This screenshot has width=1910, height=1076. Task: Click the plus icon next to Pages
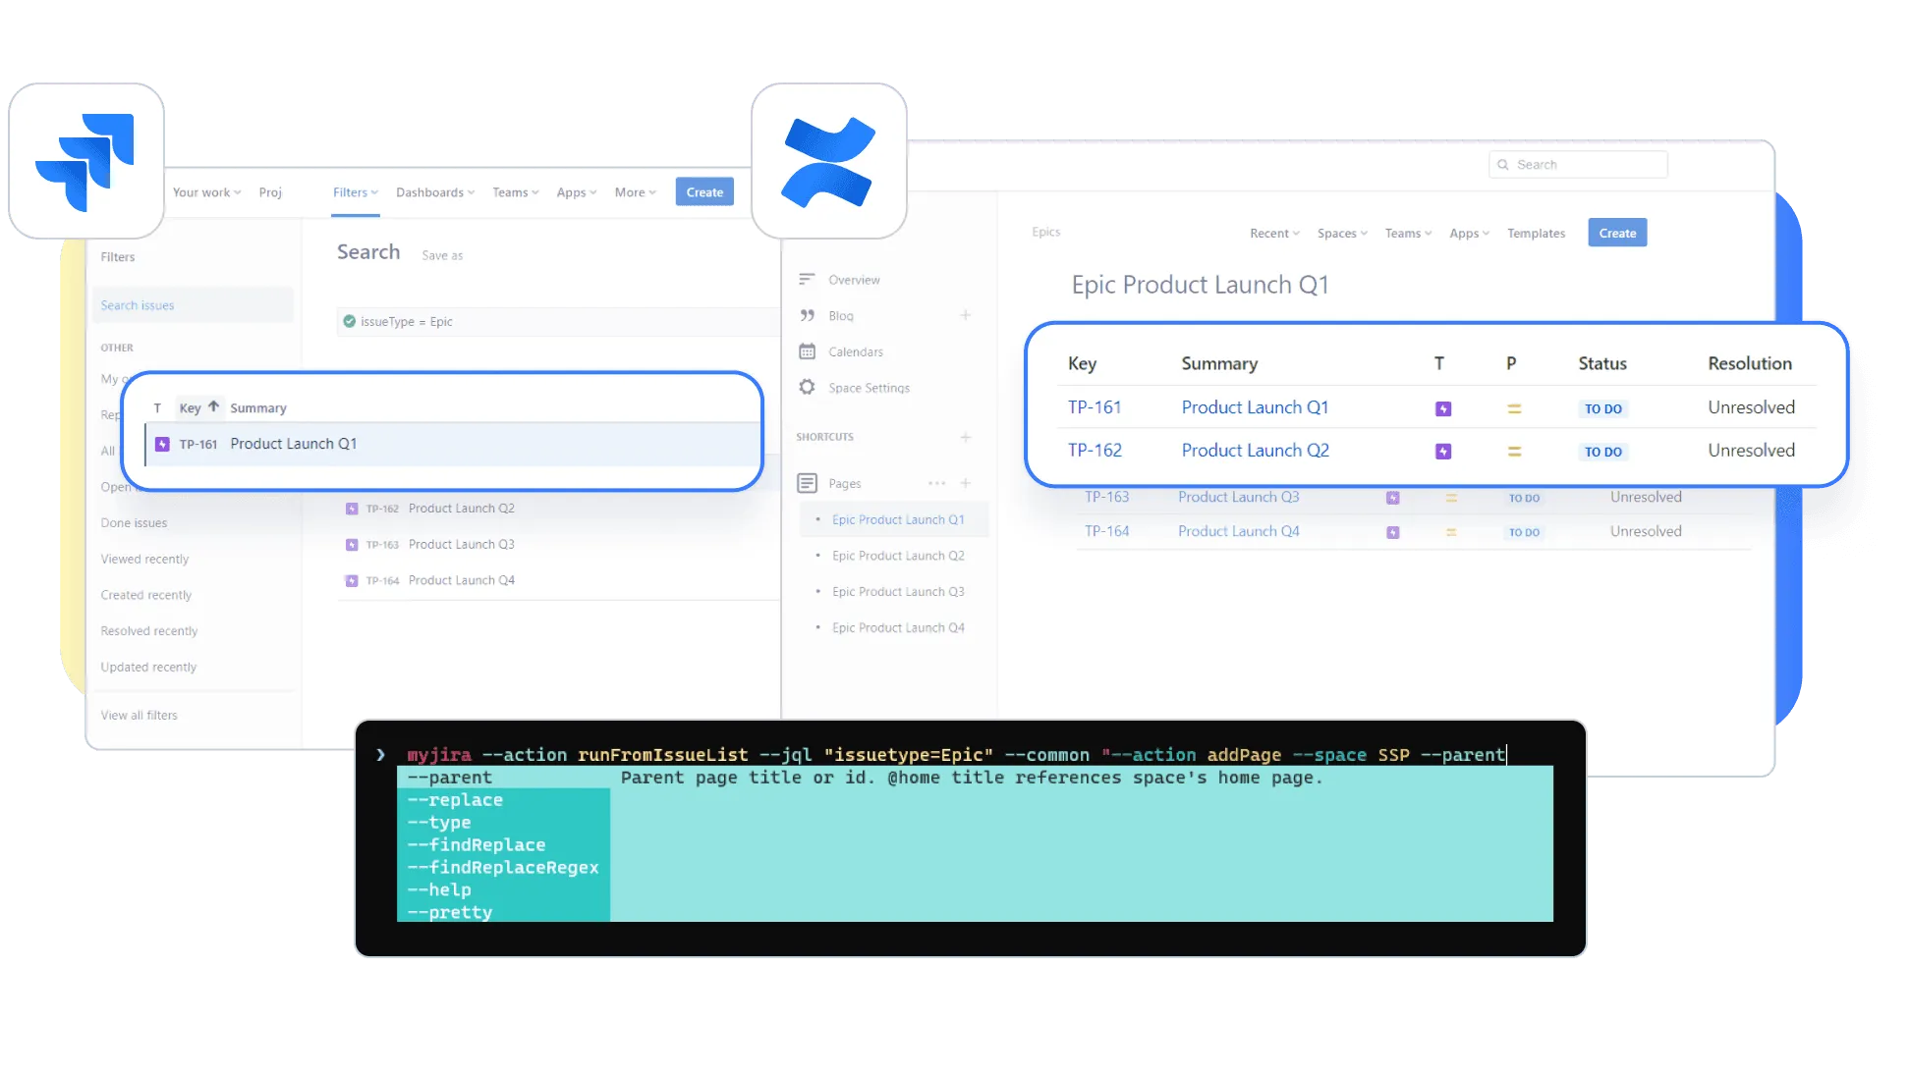(966, 483)
